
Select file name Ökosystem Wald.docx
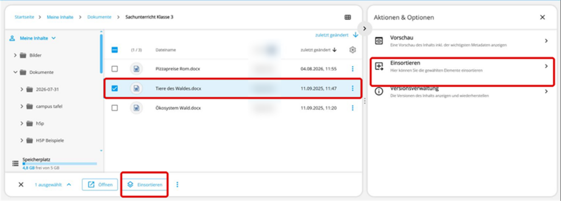coord(178,108)
